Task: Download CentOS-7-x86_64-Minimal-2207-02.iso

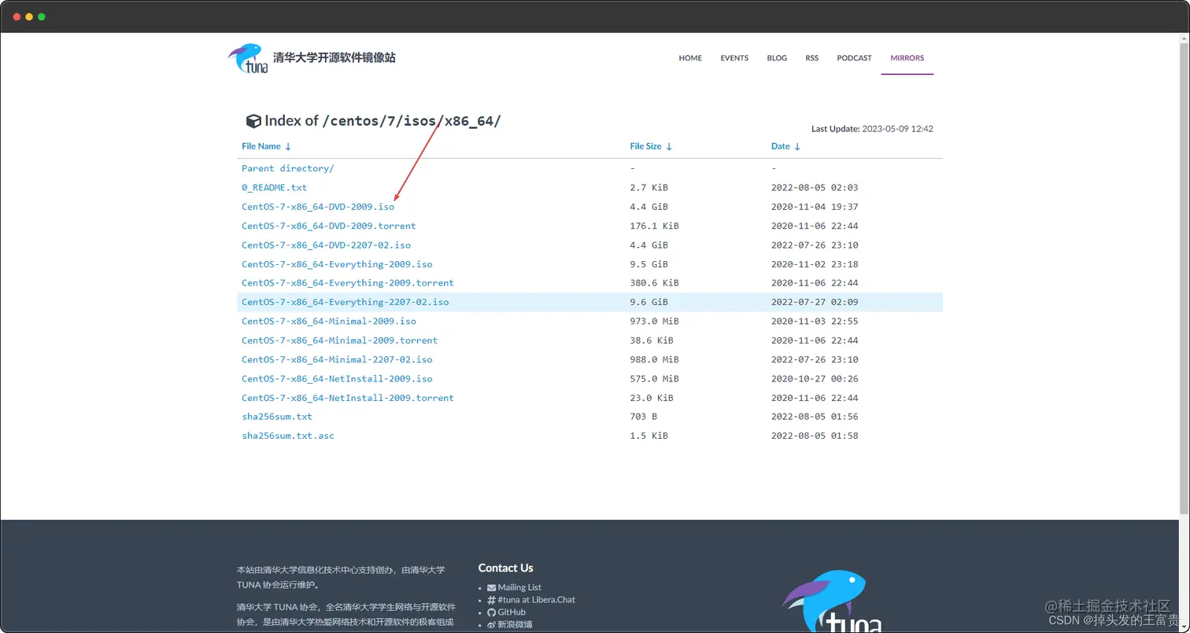Action: [337, 359]
